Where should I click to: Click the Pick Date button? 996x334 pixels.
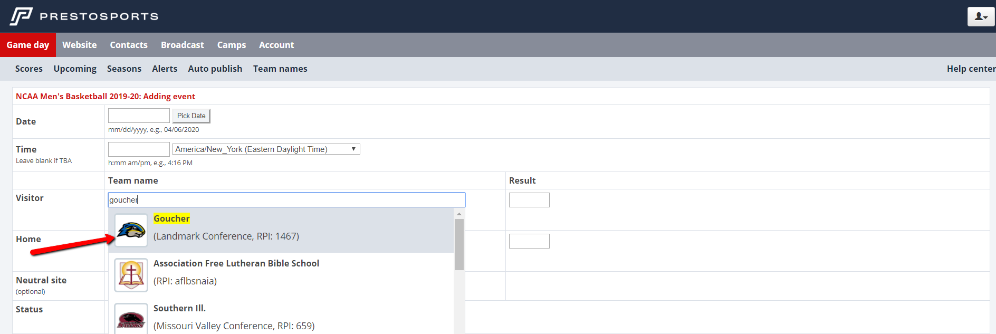coord(191,116)
